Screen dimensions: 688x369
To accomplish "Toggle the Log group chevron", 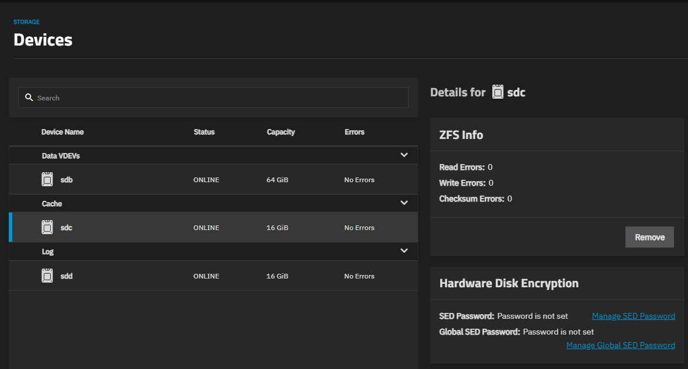I will 403,251.
